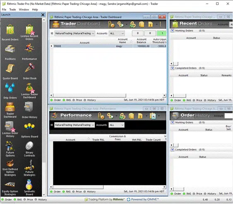
Task: Open the Performance launcher icon in Launch panel
Action: pos(29,52)
